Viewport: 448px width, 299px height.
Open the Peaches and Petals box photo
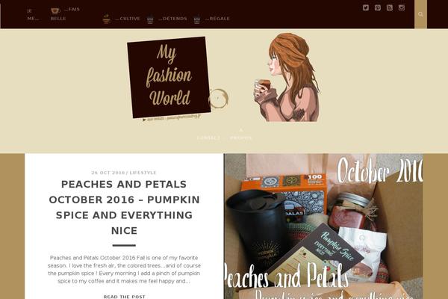[x=323, y=226]
